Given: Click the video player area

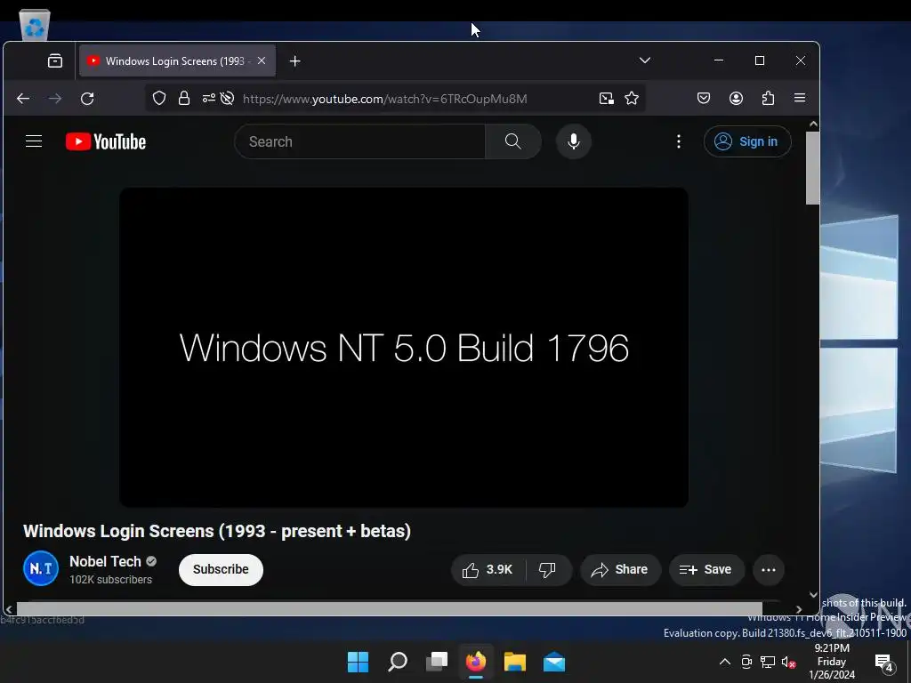Looking at the screenshot, I should [x=404, y=348].
